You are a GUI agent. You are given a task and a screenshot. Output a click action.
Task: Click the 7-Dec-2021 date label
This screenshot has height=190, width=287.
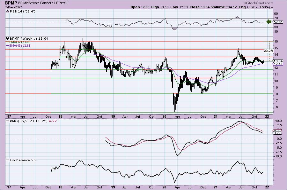(x=14, y=7)
